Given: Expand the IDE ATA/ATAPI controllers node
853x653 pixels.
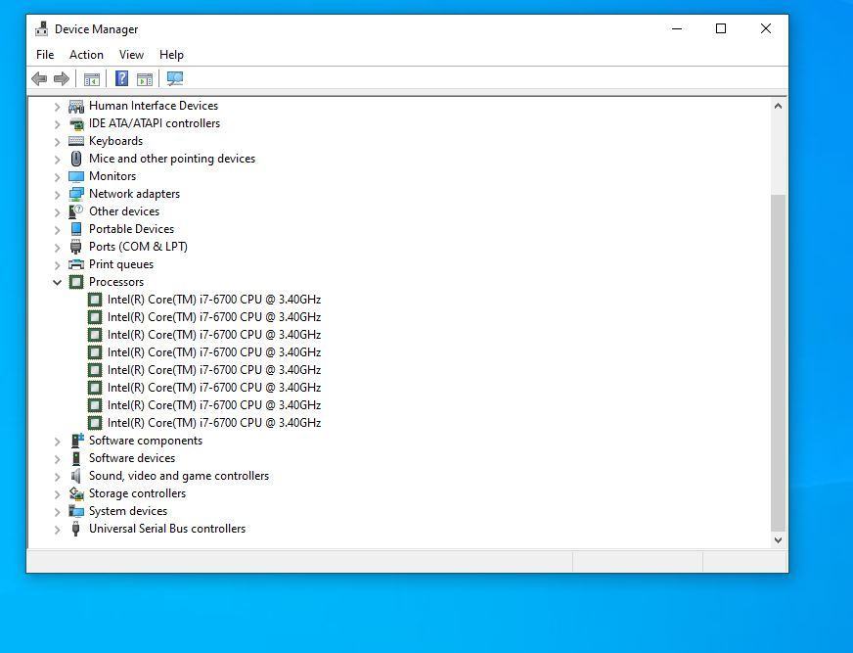Looking at the screenshot, I should point(57,124).
